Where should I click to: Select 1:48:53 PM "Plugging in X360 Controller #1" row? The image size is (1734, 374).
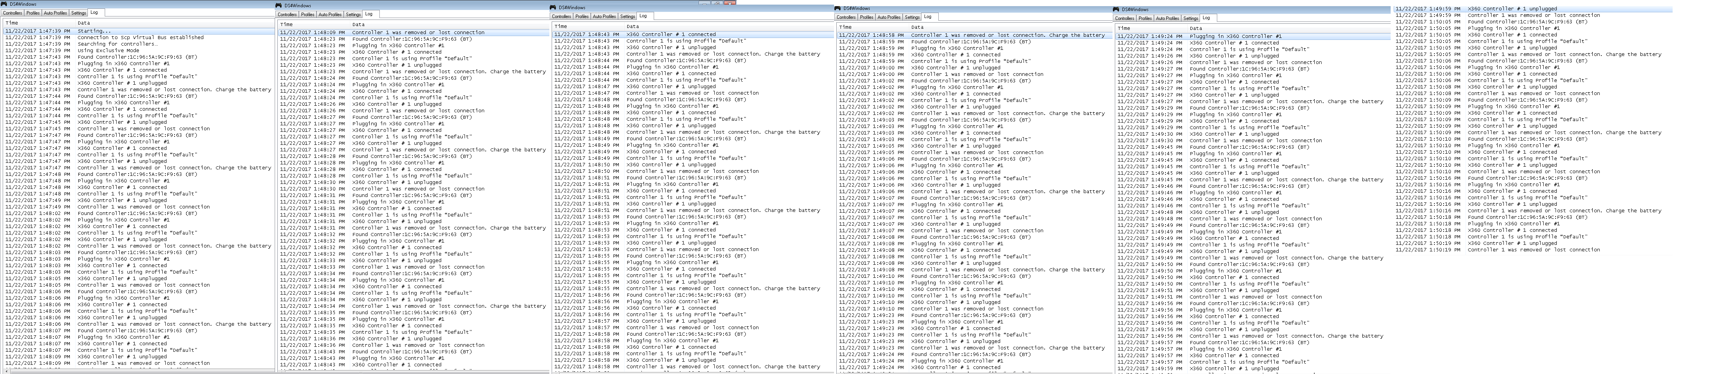click(693, 223)
